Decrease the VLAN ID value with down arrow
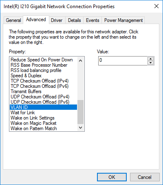 pyautogui.click(x=150, y=63)
